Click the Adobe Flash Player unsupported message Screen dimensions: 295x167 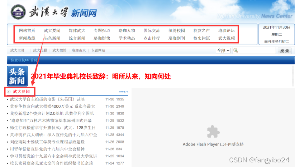[213, 144]
